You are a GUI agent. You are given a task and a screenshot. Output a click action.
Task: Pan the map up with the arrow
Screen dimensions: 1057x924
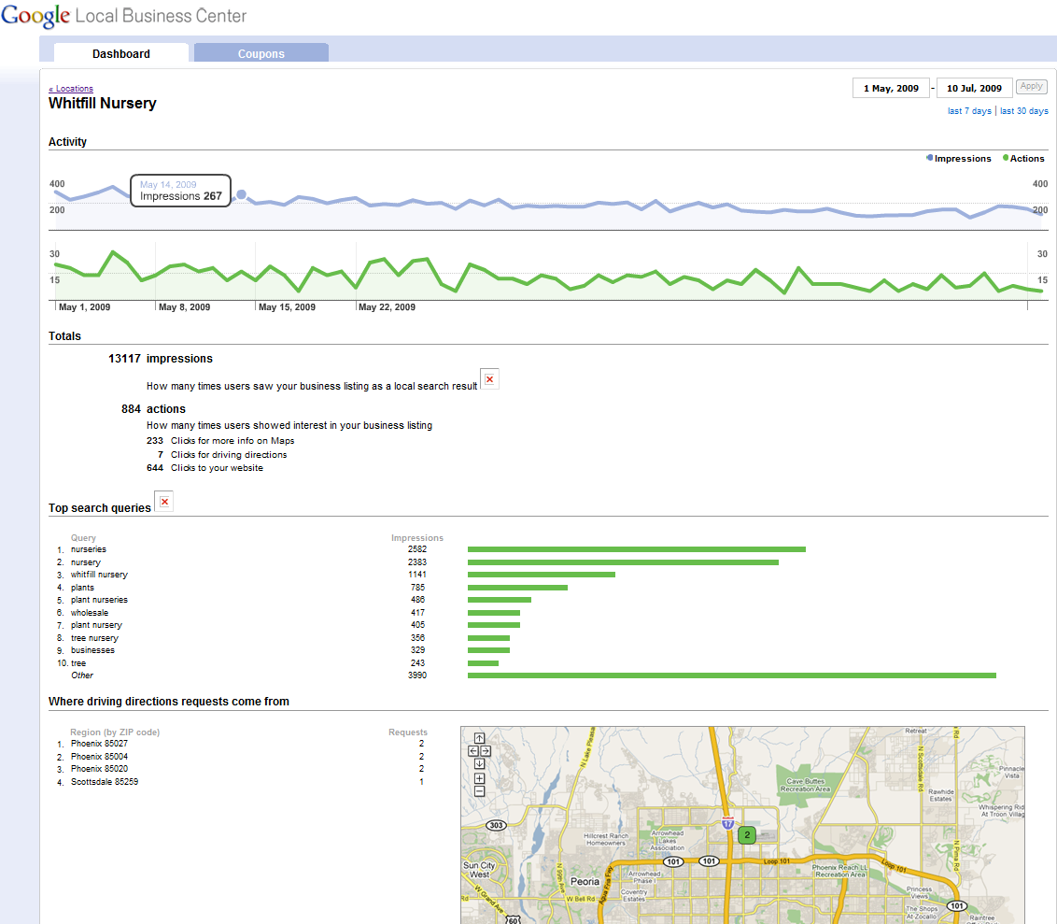tap(479, 738)
